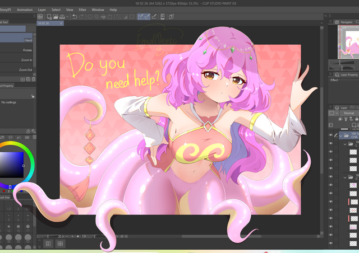The height and width of the screenshot is (253, 359).
Task: Click the Fill bucket toolbar icon
Action: click(103, 17)
